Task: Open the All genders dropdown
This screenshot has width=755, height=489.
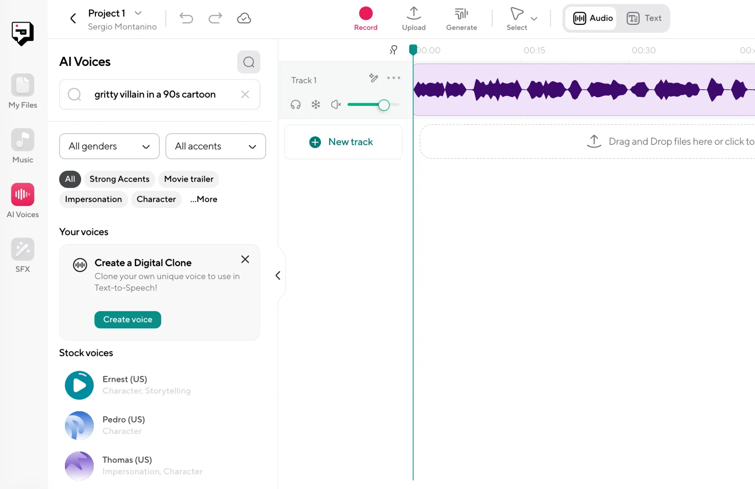Action: 109,146
